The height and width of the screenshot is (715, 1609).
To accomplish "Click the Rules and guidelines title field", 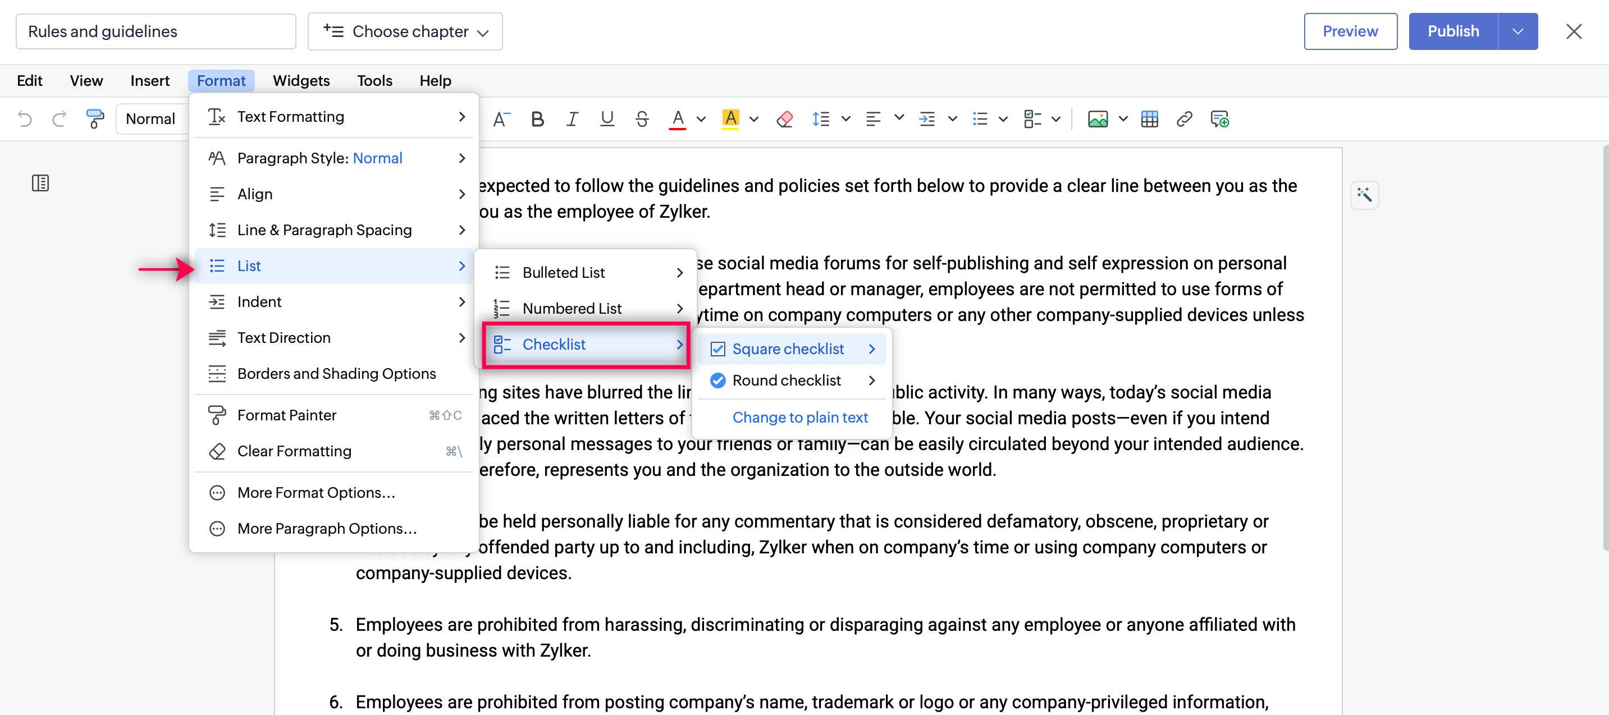I will pos(156,31).
